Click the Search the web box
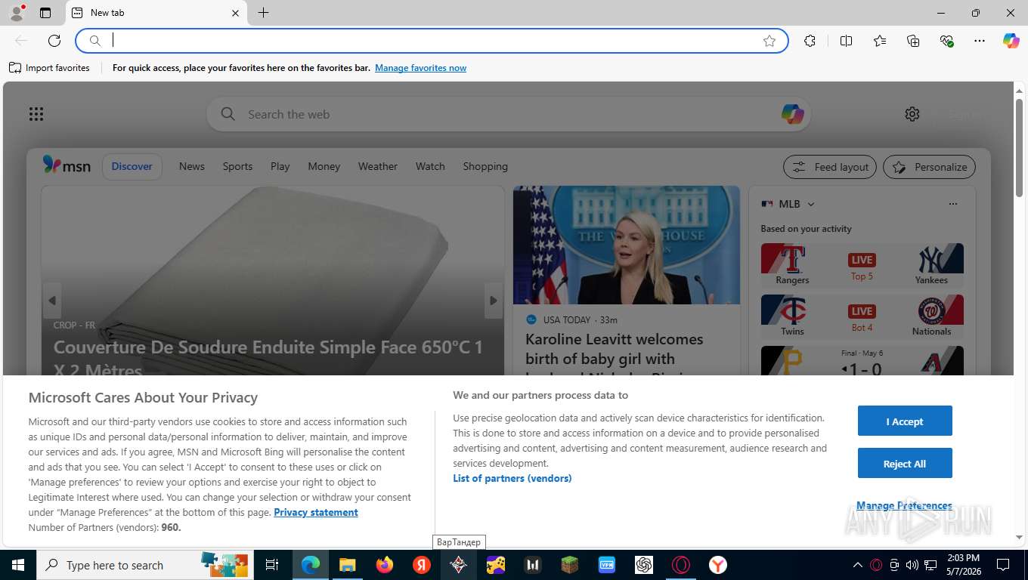 coord(509,114)
